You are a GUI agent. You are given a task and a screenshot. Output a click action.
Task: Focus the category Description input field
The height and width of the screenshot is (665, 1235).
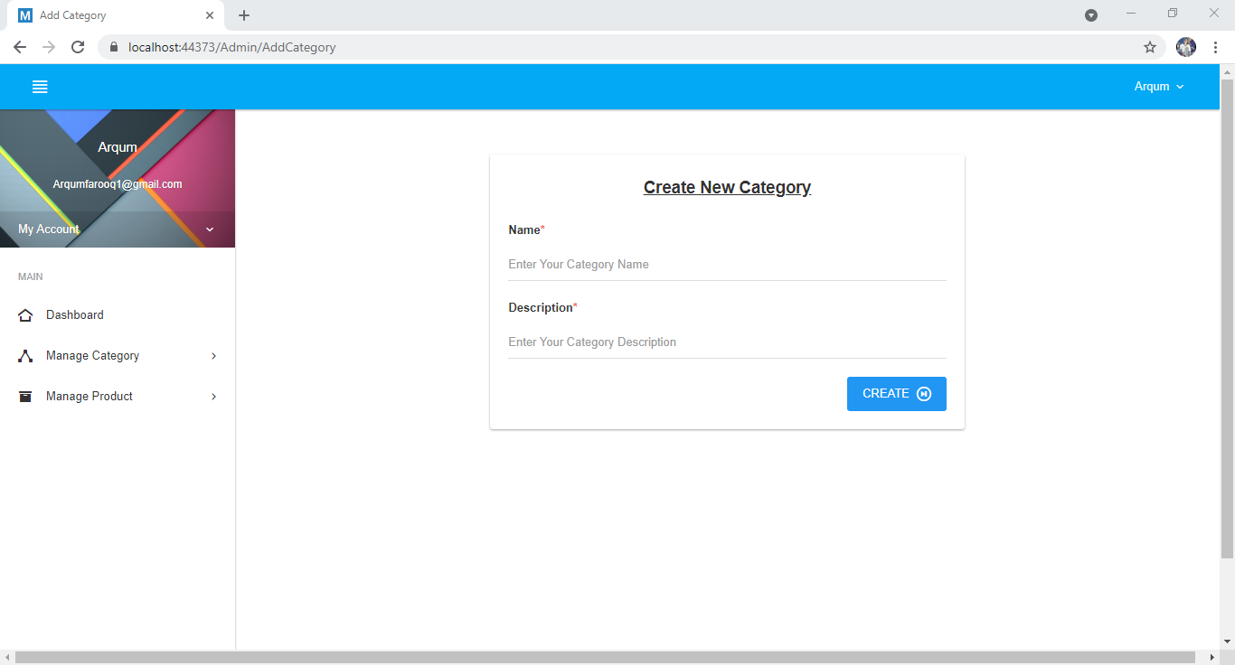(727, 342)
